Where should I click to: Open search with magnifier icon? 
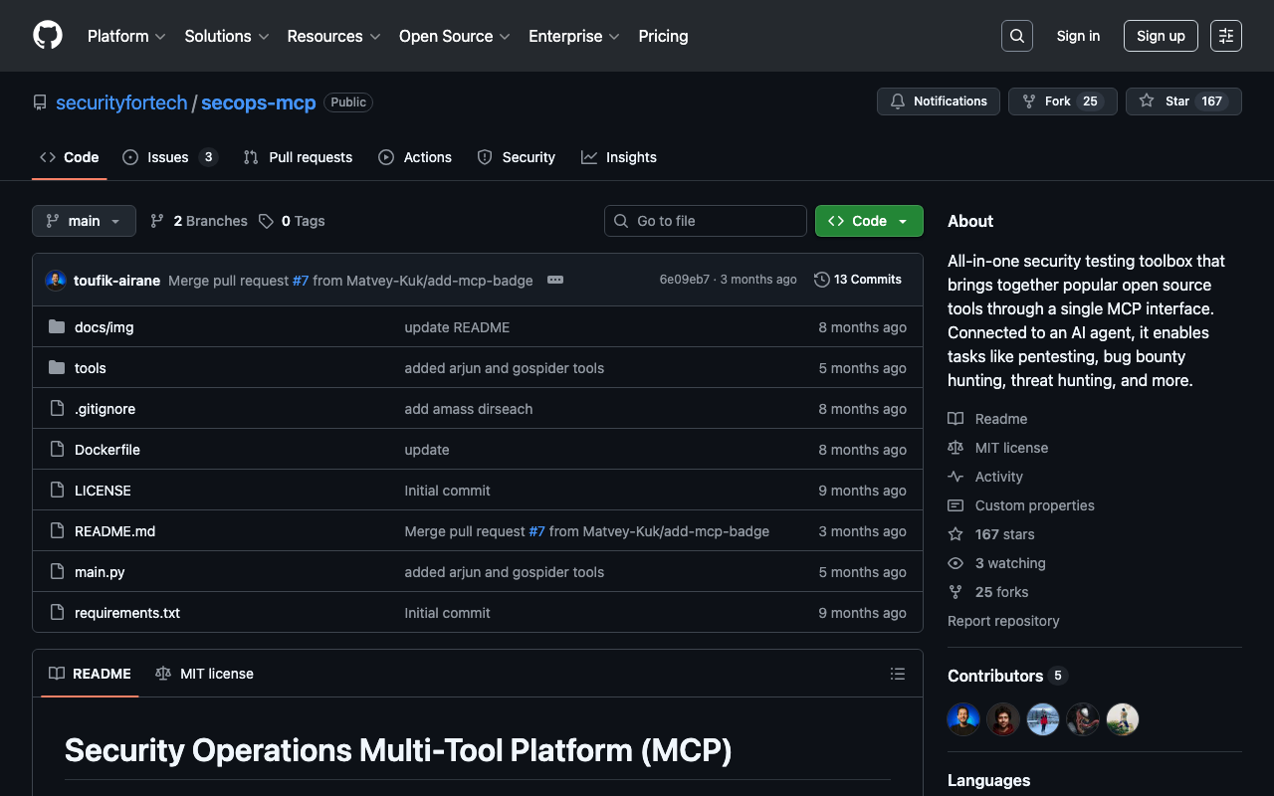(1016, 36)
